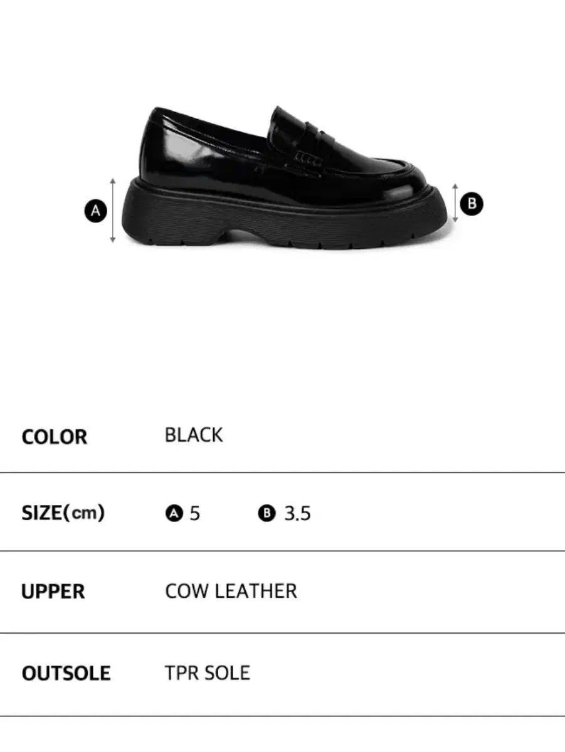
Task: Click the heel height arrow next to A
Action: [114, 210]
